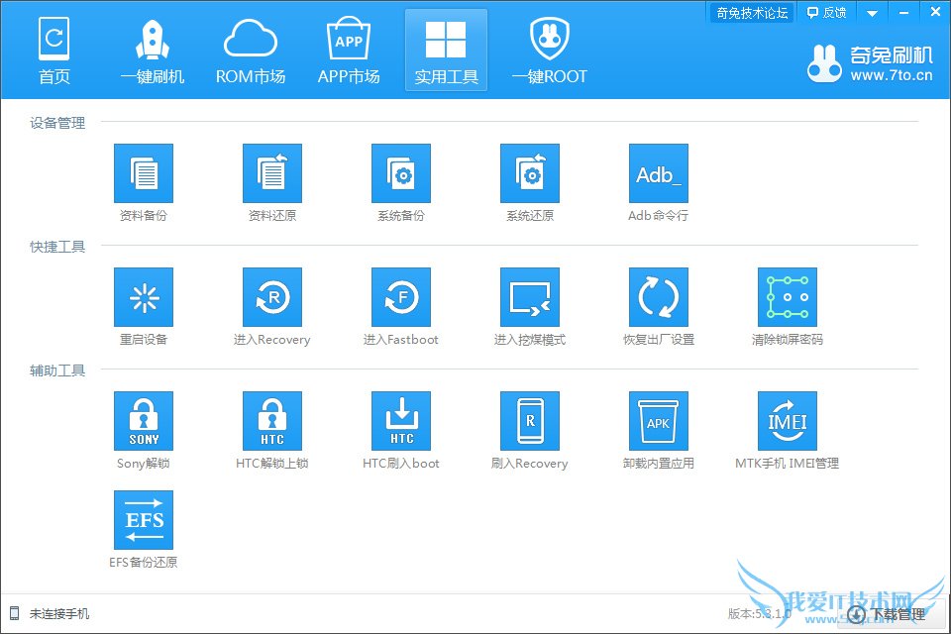
Task: Click the 反馈 feedback button
Action: (826, 13)
